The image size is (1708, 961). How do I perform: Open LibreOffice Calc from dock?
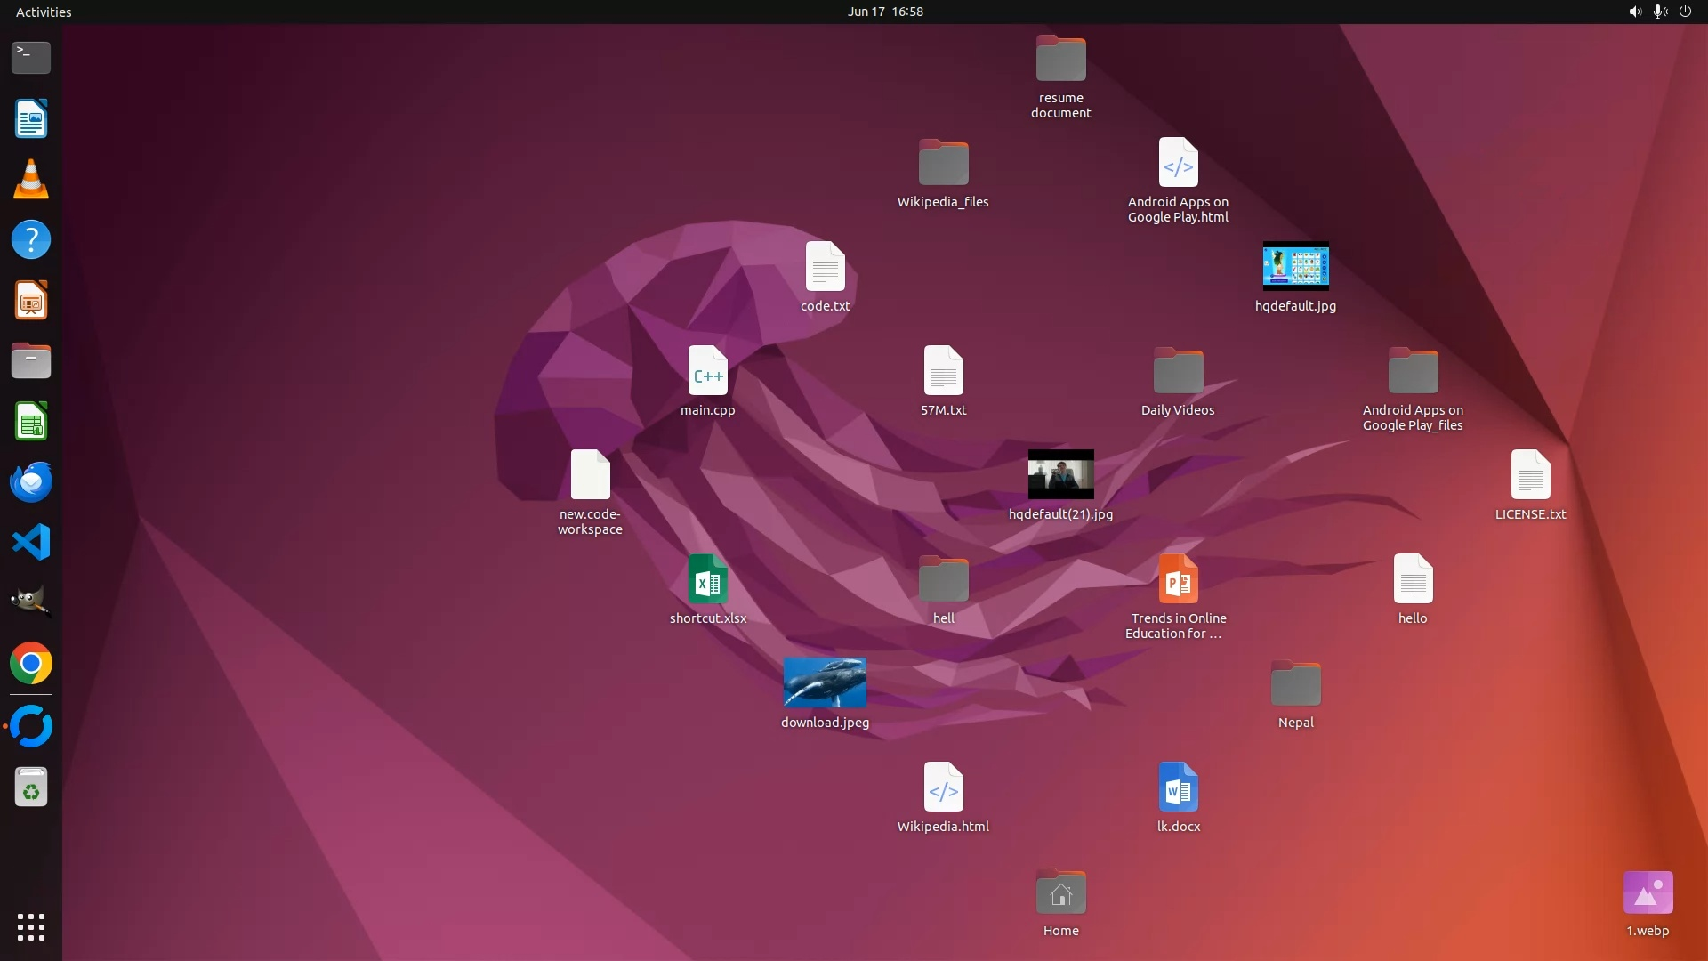(31, 422)
